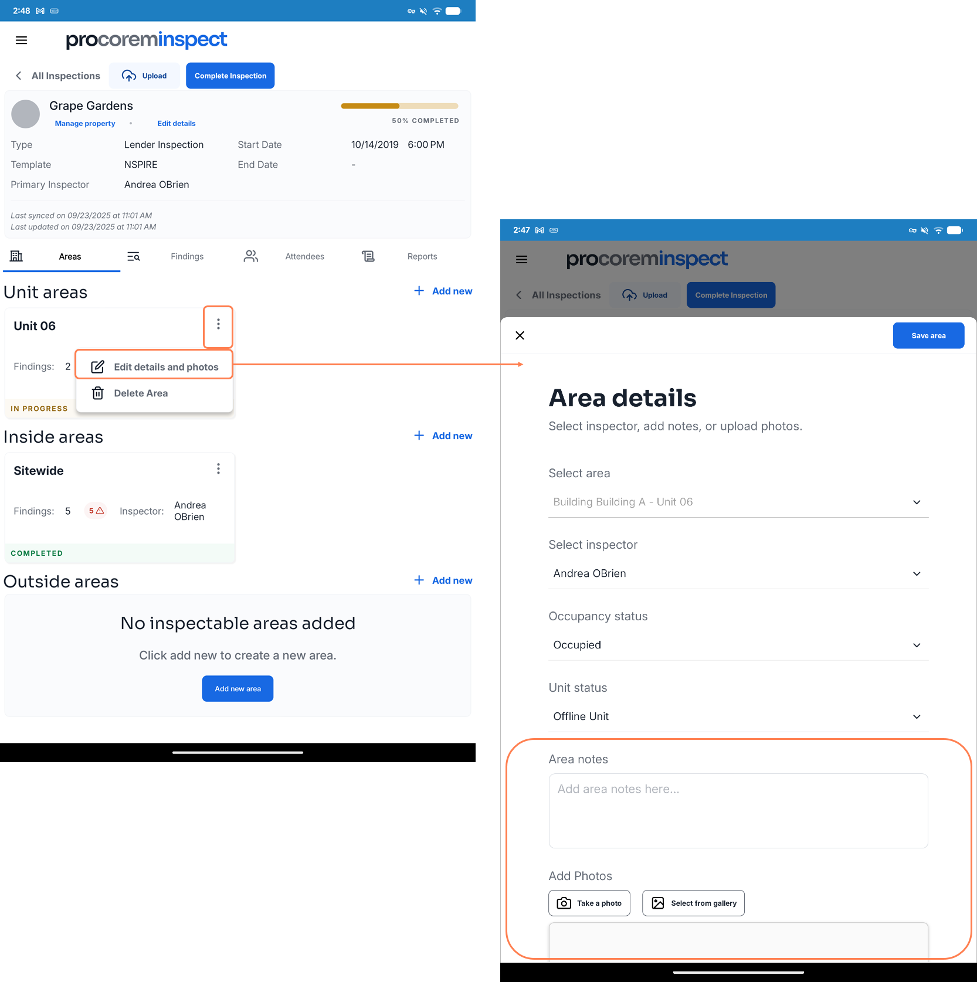Click the Reports scroll icon
The image size is (977, 982).
click(368, 256)
